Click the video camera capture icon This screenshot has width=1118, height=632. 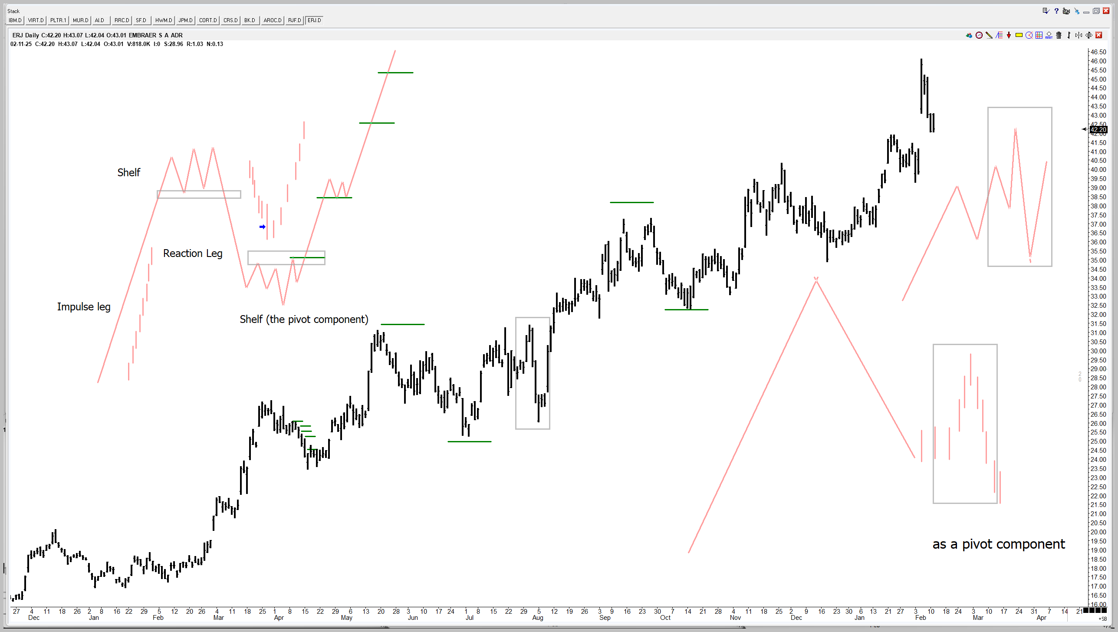(x=1066, y=11)
